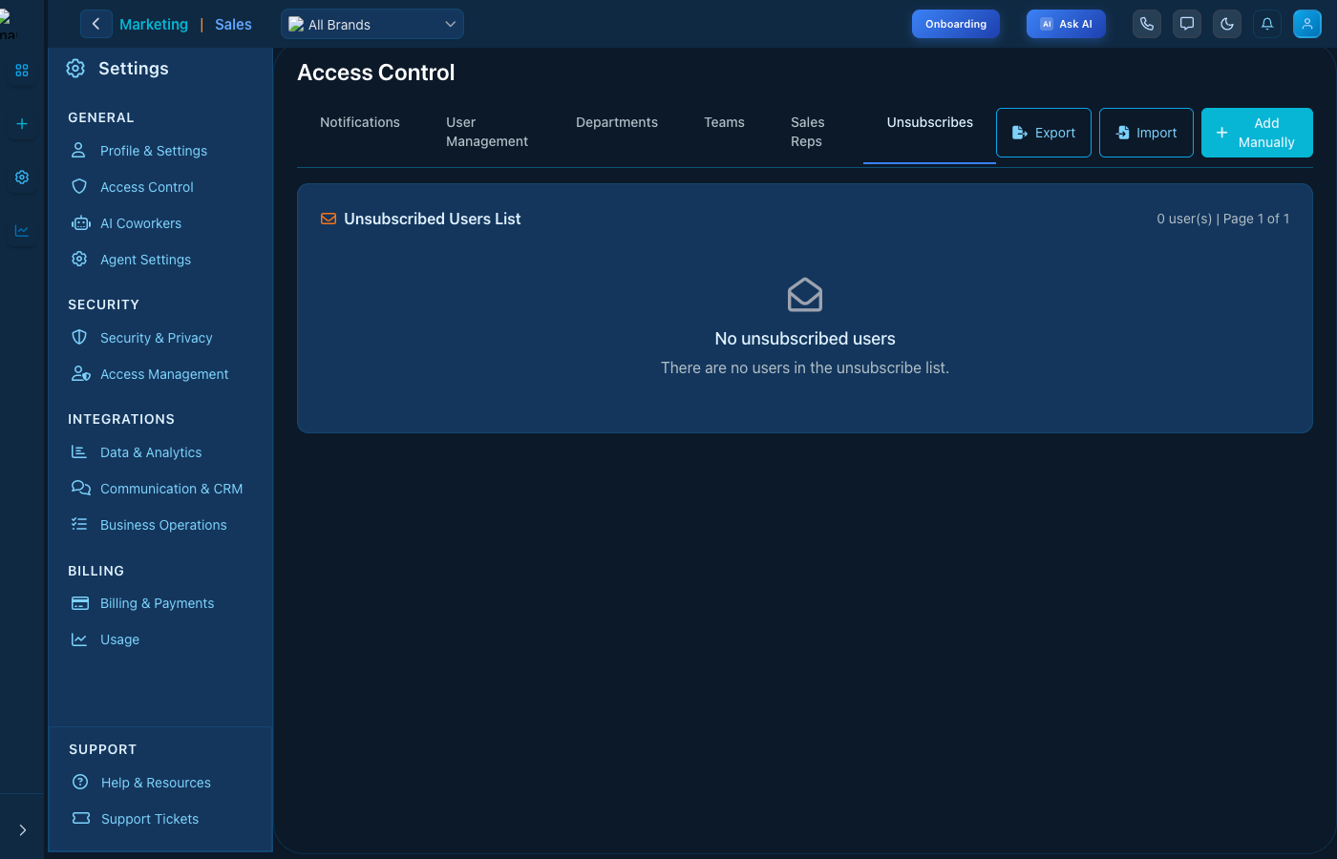Screen dimensions: 1337x859
Task: Open Support Tickets
Action: pyautogui.click(x=150, y=819)
